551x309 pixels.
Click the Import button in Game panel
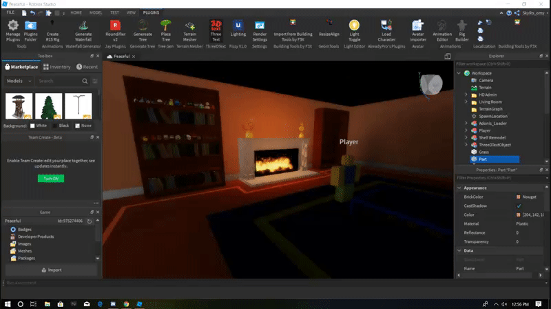(51, 270)
